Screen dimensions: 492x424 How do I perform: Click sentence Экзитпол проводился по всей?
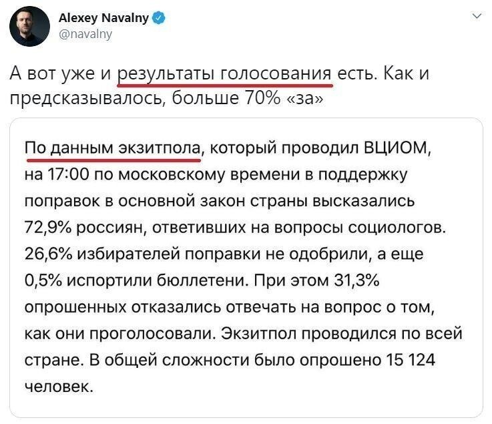click(x=342, y=333)
